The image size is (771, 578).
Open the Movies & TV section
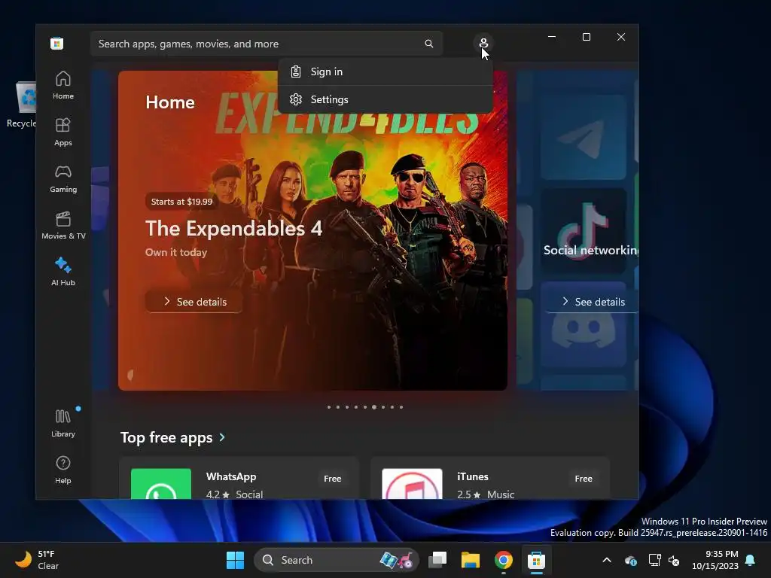pos(63,226)
